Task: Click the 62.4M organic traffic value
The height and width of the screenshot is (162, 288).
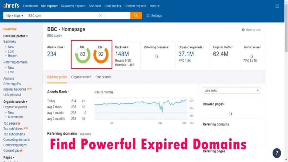Action: (x=220, y=54)
